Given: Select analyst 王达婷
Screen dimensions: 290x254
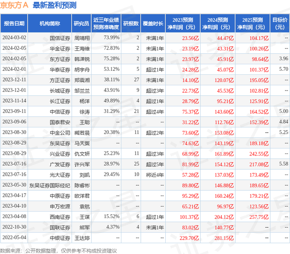Looking at the screenshot, I should pos(82,238).
